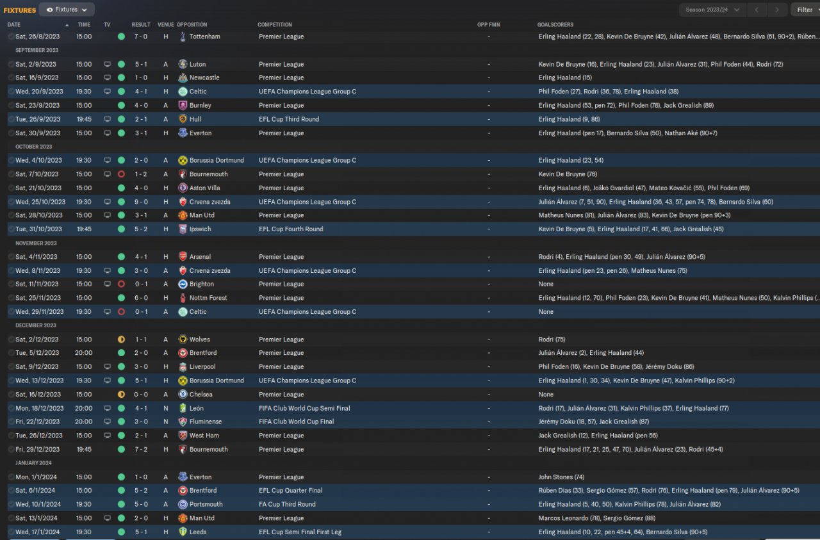The width and height of the screenshot is (820, 540).
Task: Click the Nottm Forest club crest
Action: coord(183,298)
